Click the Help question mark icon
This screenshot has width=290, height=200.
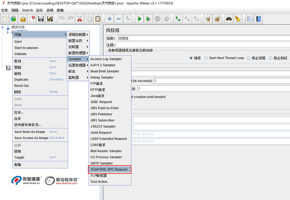258,19
